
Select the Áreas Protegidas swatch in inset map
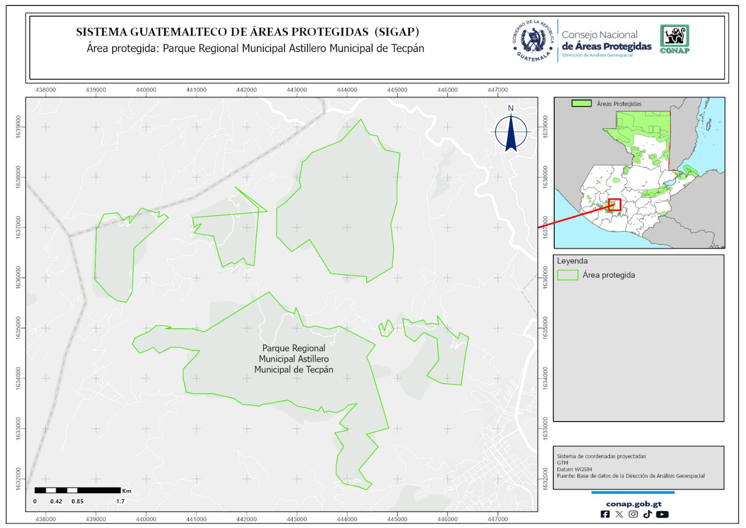click(x=581, y=104)
